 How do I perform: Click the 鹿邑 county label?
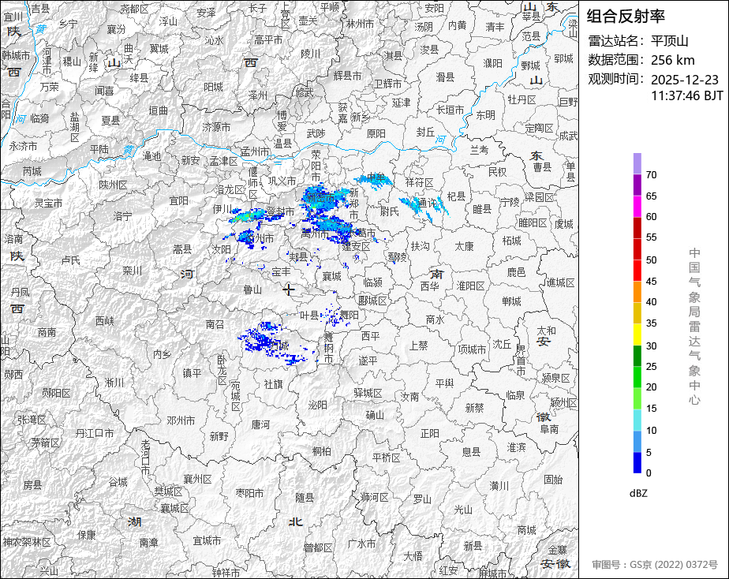[516, 272]
